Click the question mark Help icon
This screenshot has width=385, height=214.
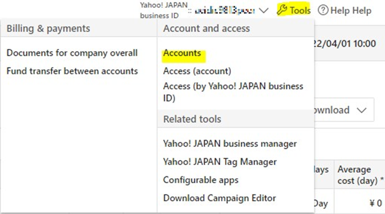pos(323,10)
